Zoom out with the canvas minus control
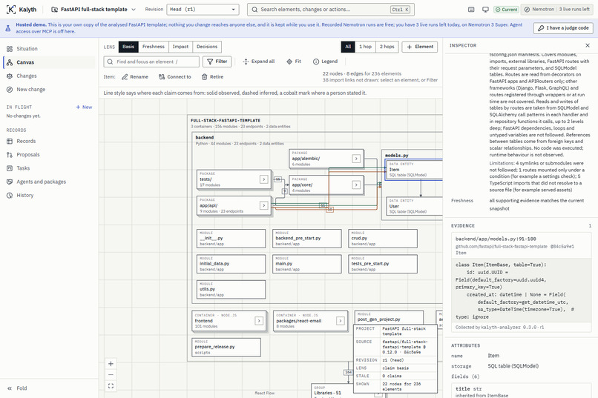This screenshot has width=598, height=398. tap(111, 375)
